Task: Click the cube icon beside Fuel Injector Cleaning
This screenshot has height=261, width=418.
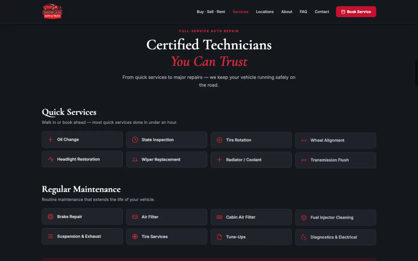Action: tap(304, 217)
